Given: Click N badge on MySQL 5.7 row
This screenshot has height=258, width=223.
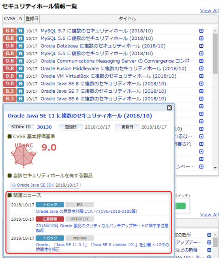Looking at the screenshot, I should point(21,31).
